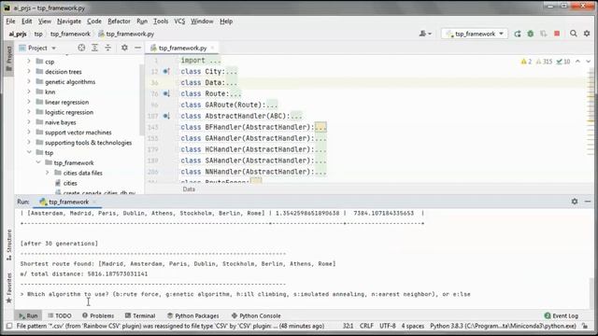Expand cities data files folder

tap(48, 173)
